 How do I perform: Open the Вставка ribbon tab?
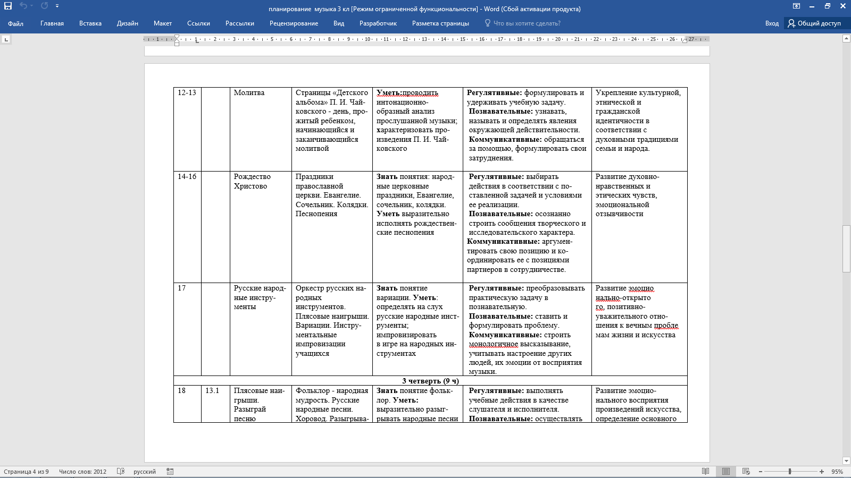tap(90, 23)
